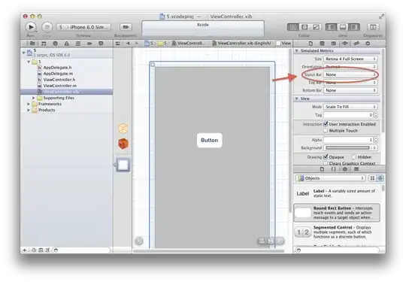Uncheck the Opaque checkbox
The image size is (406, 282).
[x=326, y=157]
